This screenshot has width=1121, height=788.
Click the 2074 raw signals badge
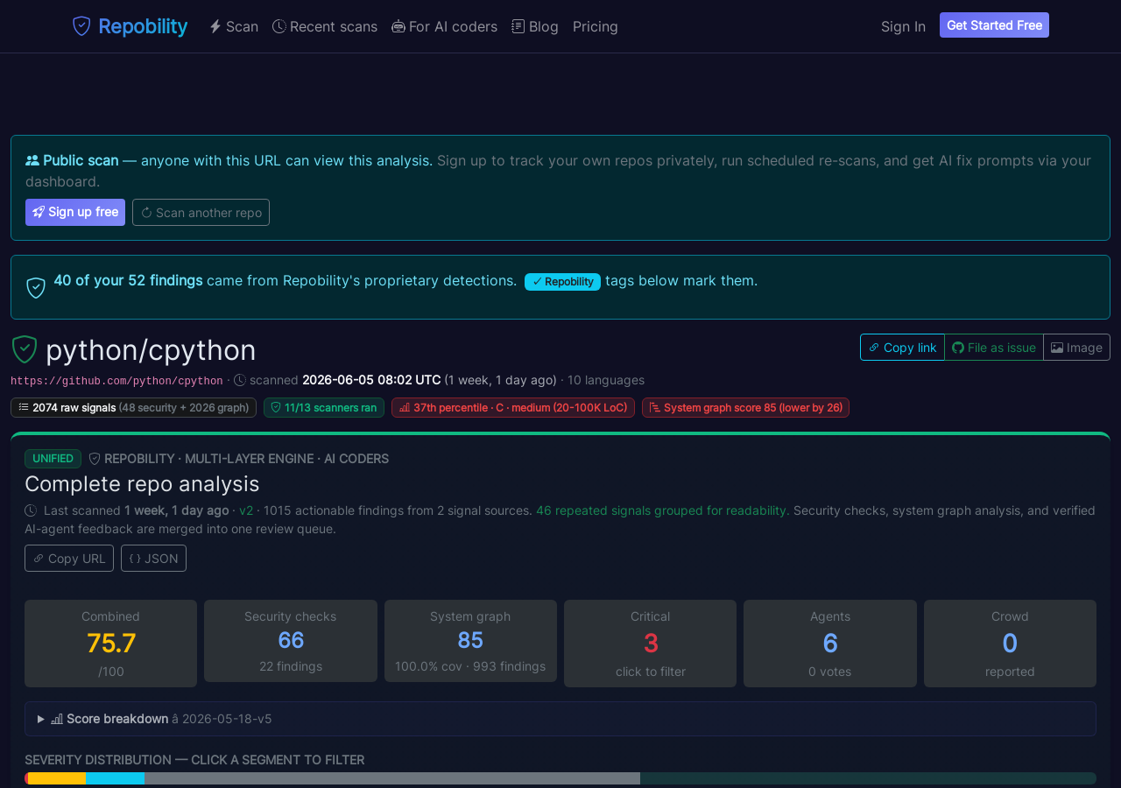[133, 407]
